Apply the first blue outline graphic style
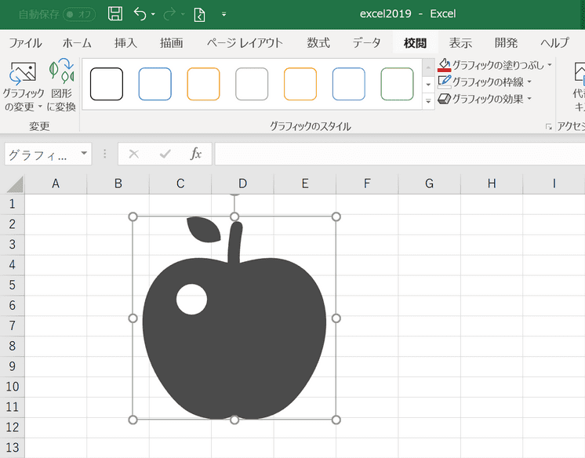Screen dimensions: 585x458 coord(154,84)
